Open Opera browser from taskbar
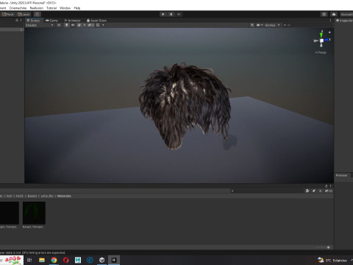Screen dimensions: 353x265 point(66,260)
